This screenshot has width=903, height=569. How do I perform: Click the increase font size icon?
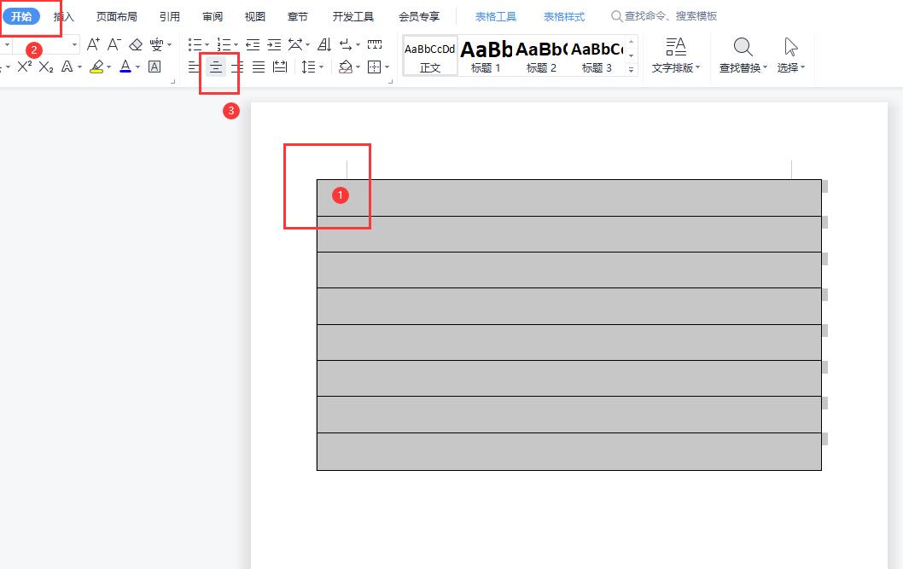pyautogui.click(x=92, y=44)
